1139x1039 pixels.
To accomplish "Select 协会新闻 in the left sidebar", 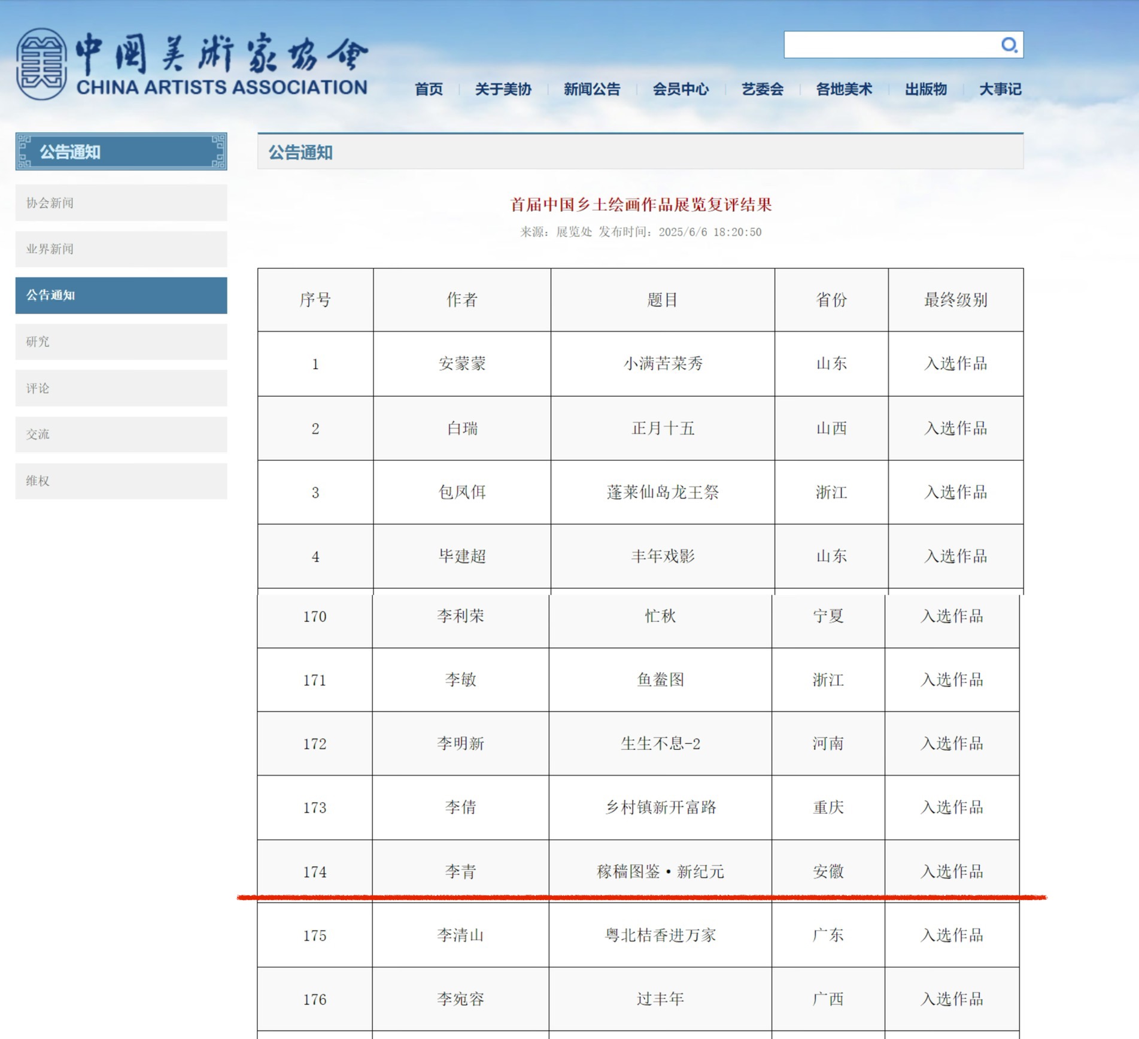I will (x=121, y=203).
